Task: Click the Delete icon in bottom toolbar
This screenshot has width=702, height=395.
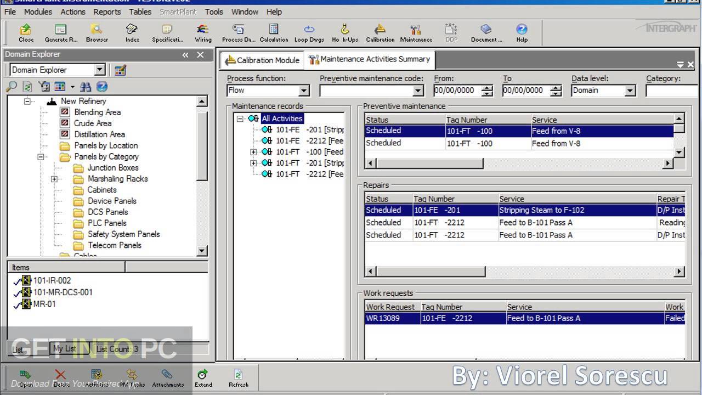Action: [x=61, y=378]
